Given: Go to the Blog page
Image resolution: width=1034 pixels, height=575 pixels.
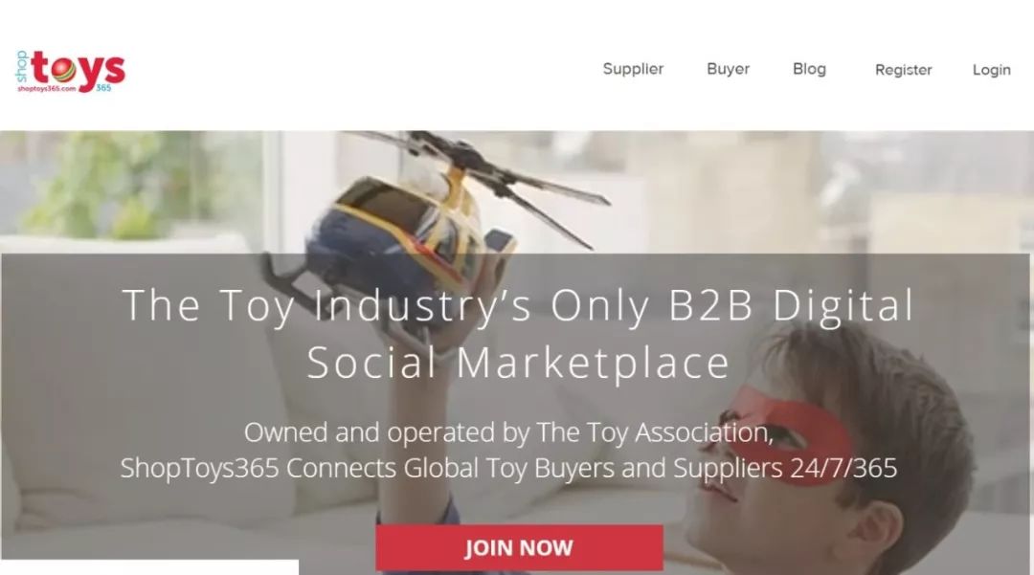Looking at the screenshot, I should (809, 69).
